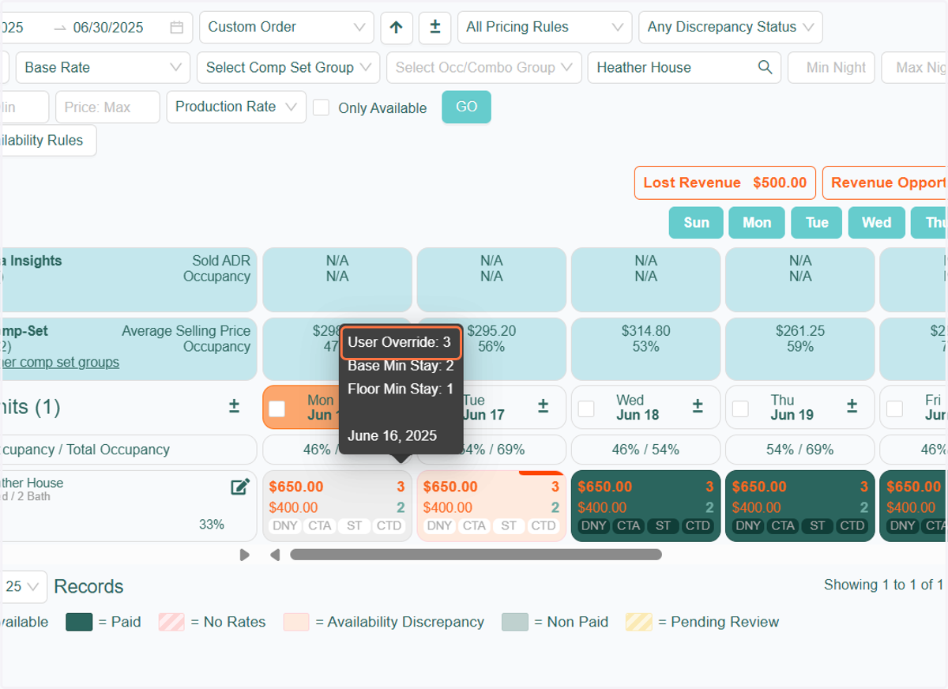
Task: Click the $400.00 rate in Jun 17 cell
Action: (x=447, y=508)
